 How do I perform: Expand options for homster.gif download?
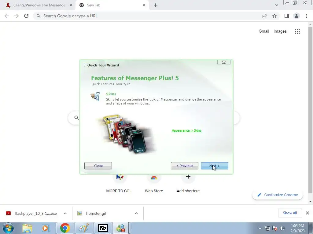[136, 213]
